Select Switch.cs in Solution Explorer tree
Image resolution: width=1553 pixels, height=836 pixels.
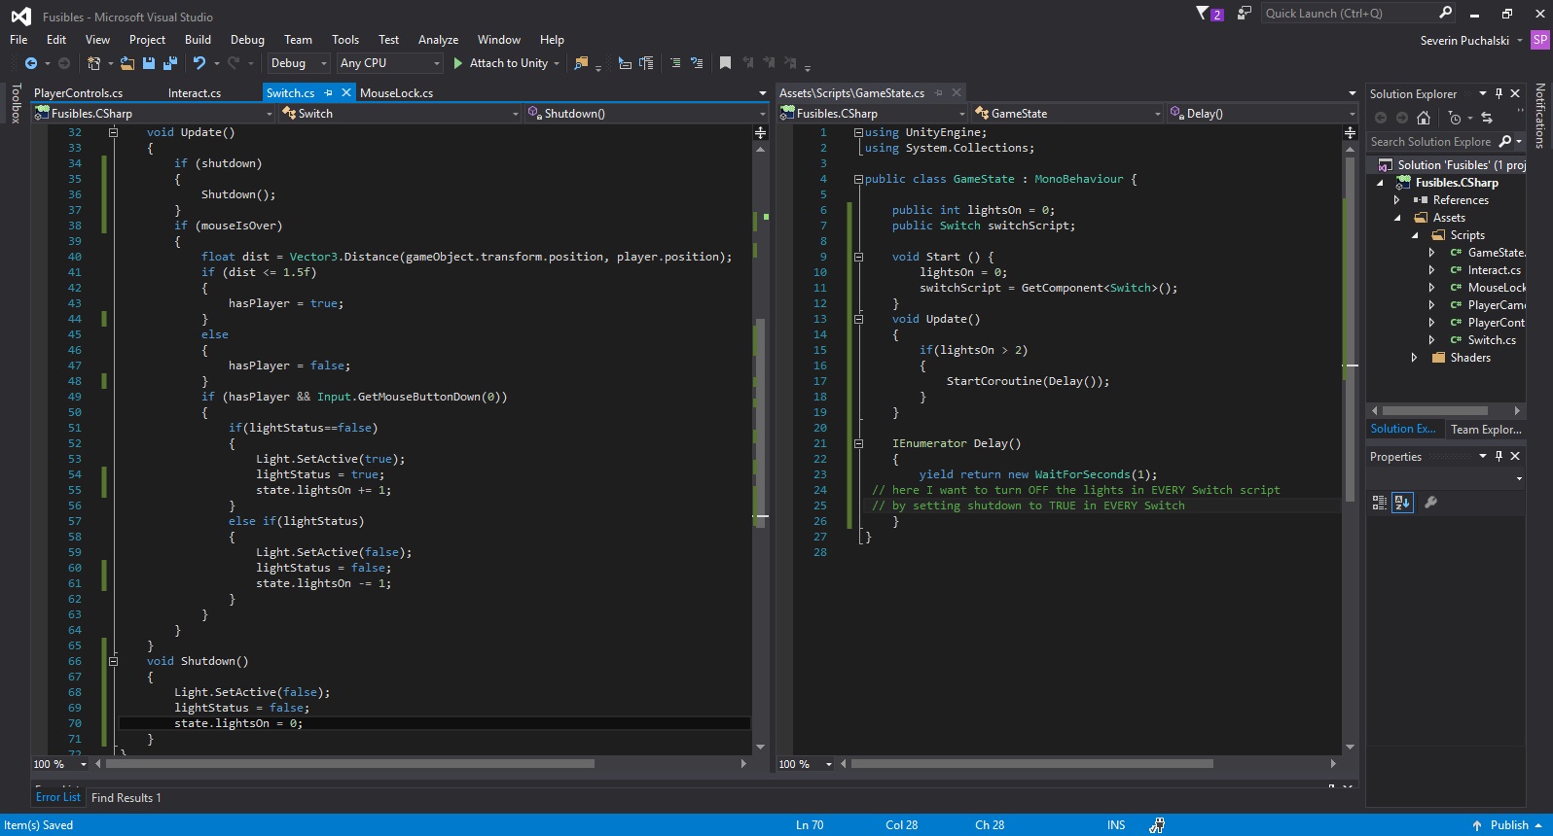click(x=1492, y=340)
